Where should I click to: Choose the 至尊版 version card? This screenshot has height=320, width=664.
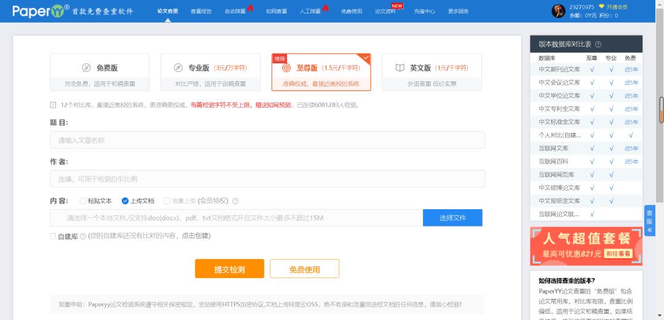321,72
